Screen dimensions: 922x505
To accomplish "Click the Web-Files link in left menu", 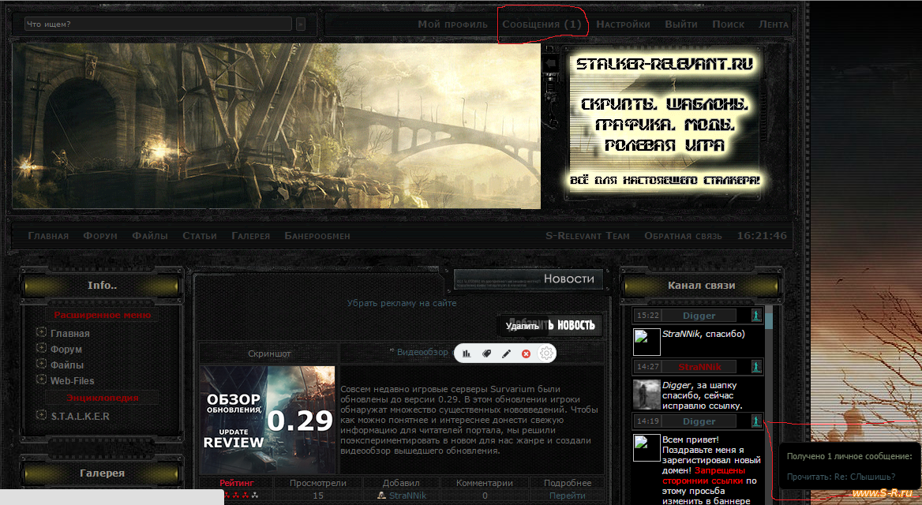I will 73,380.
